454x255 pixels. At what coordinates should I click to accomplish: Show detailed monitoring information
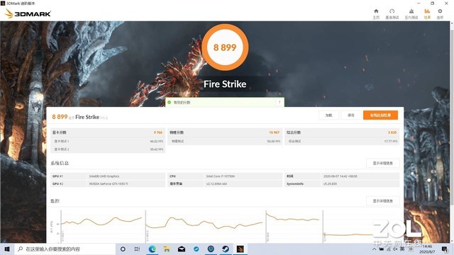point(383,200)
